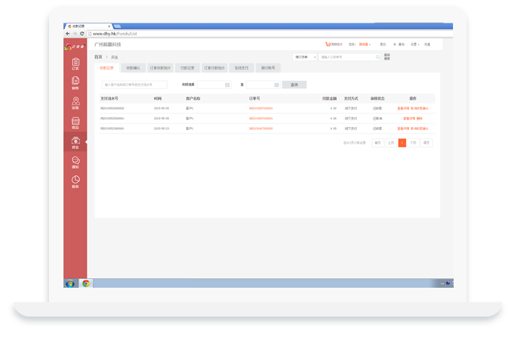Open the 销售 sales sidebar icon
Image resolution: width=515 pixels, height=344 pixels.
tap(75, 82)
